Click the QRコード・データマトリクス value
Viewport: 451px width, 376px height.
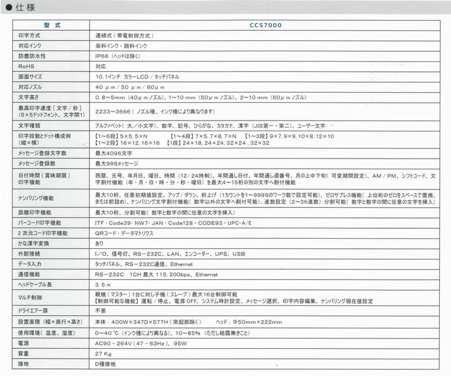click(x=124, y=233)
